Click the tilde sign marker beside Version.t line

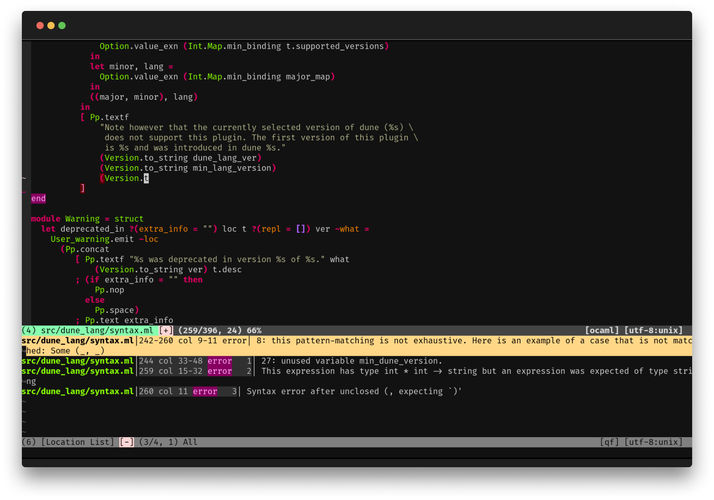24,178
